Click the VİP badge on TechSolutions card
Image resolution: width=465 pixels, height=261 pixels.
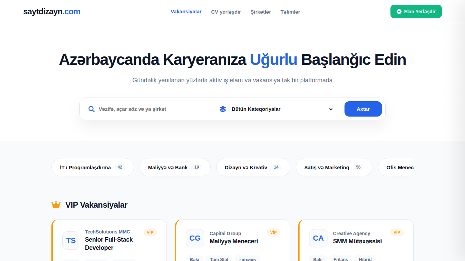tap(150, 232)
